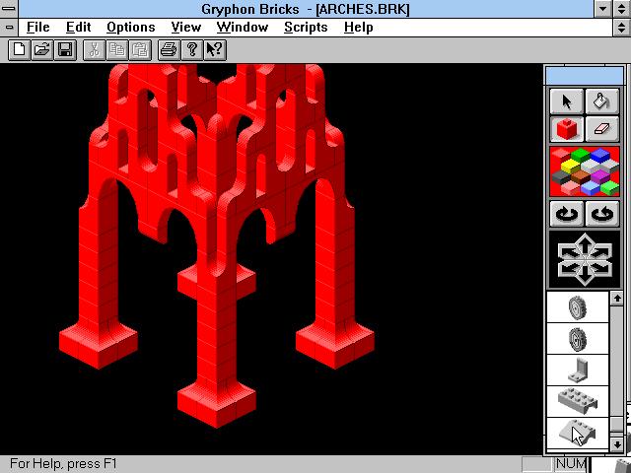Pick the slope brick part in the list

click(578, 433)
